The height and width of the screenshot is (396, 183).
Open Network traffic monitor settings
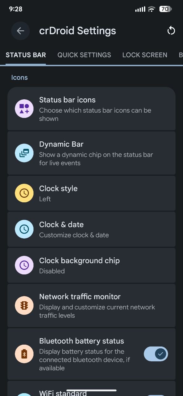point(91,305)
